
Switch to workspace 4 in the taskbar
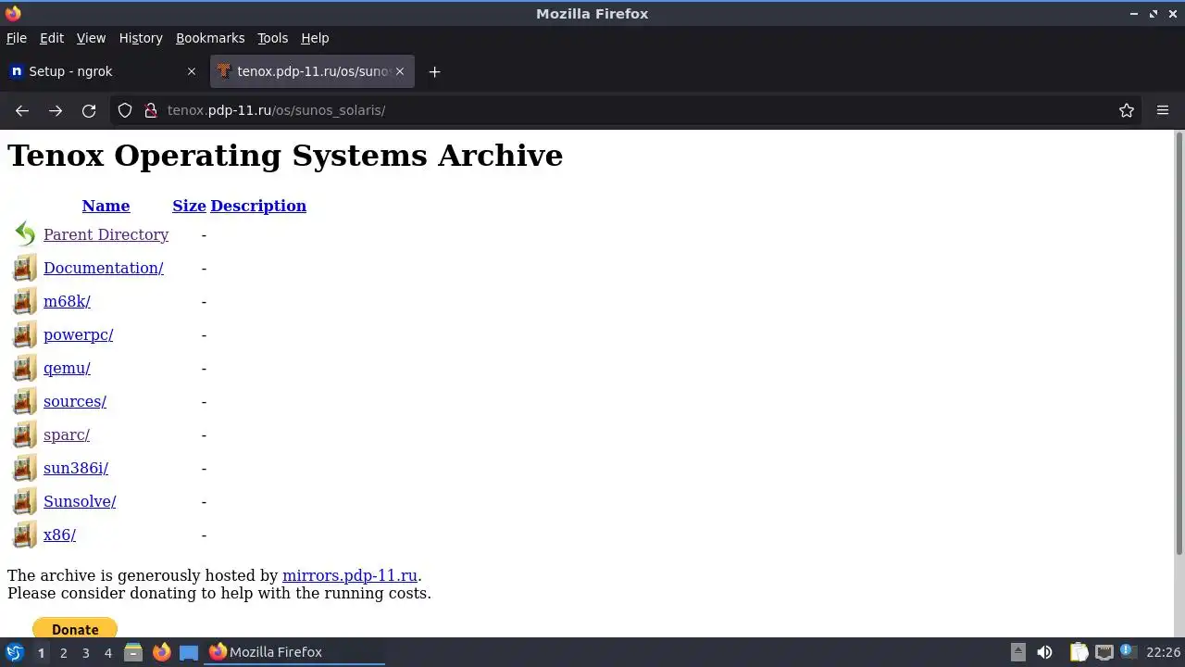pyautogui.click(x=107, y=652)
